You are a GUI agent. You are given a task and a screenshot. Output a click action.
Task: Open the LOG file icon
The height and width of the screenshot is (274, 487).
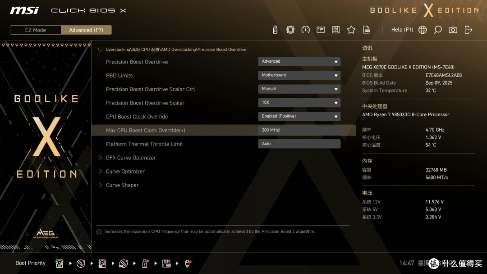(x=367, y=30)
